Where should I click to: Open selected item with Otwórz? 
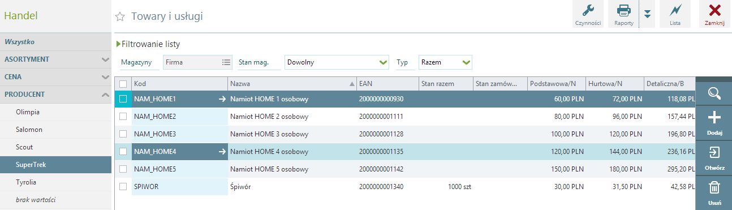(714, 158)
